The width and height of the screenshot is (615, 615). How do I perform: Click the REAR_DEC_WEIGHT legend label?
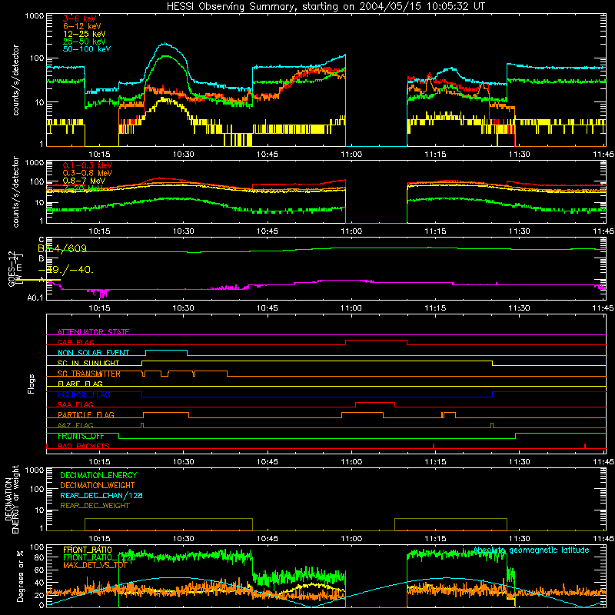click(95, 506)
